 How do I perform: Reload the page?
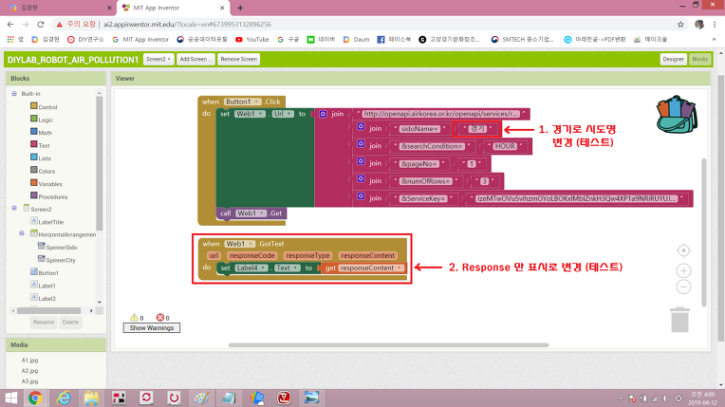[41, 25]
